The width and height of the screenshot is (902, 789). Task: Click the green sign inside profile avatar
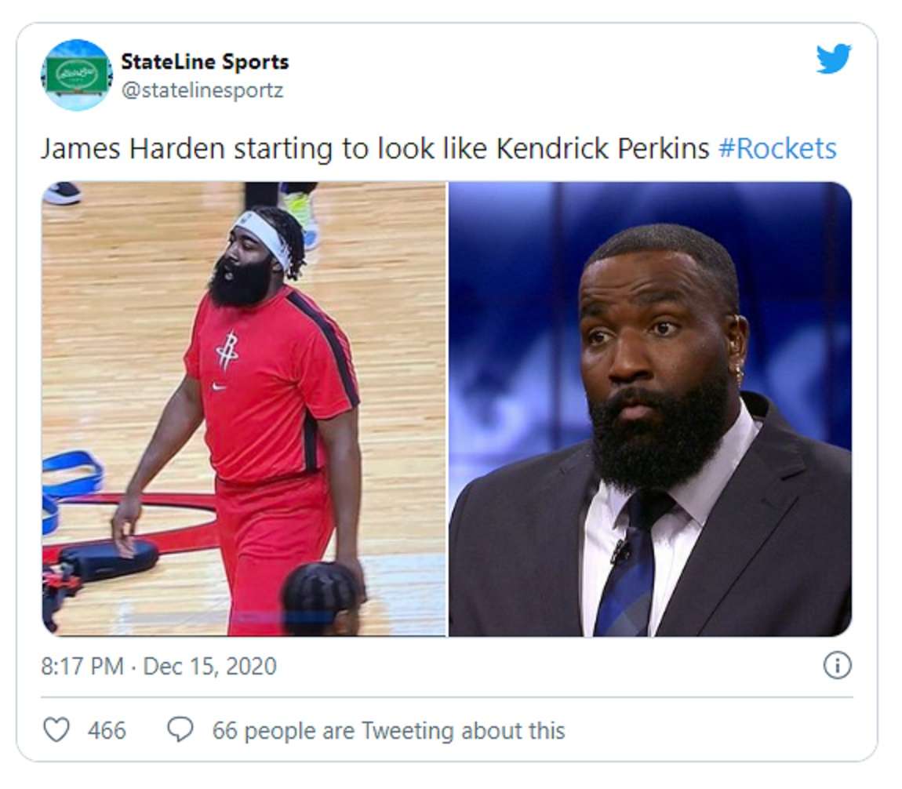(76, 75)
